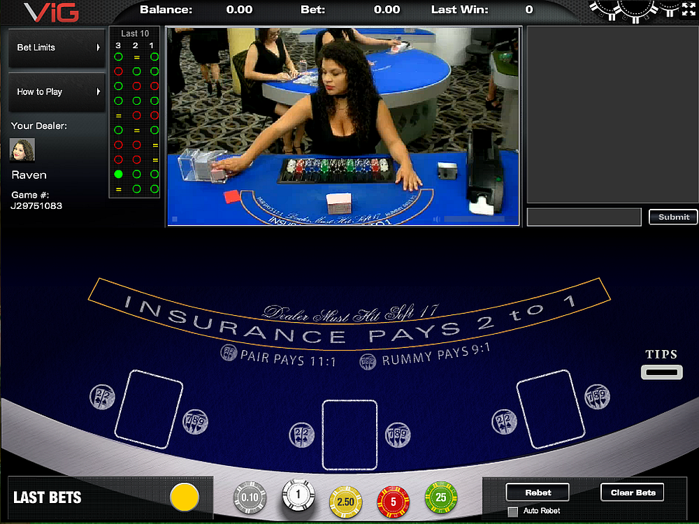
Task: Click dealer Raven's portrait thumbnail
Action: coord(22,150)
